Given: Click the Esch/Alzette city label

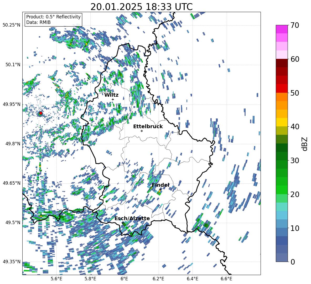Looking at the screenshot, I should 132,218.
